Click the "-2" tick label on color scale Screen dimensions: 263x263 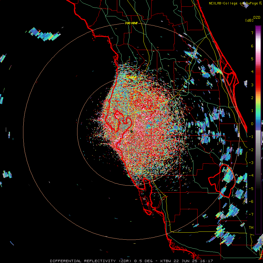tap(251, 150)
